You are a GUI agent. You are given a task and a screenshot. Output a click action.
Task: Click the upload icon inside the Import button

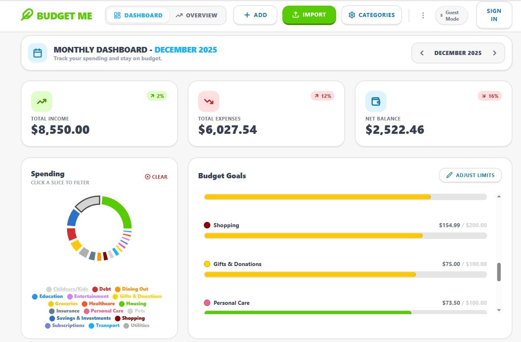point(295,15)
